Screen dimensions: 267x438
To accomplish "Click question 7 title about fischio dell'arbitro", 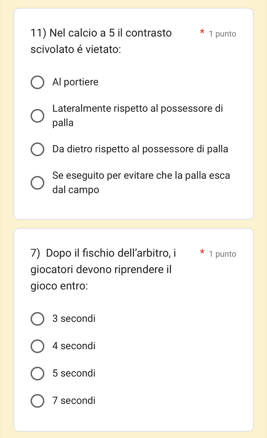I will [103, 269].
